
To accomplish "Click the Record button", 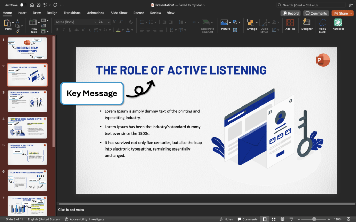I will coord(291,13).
